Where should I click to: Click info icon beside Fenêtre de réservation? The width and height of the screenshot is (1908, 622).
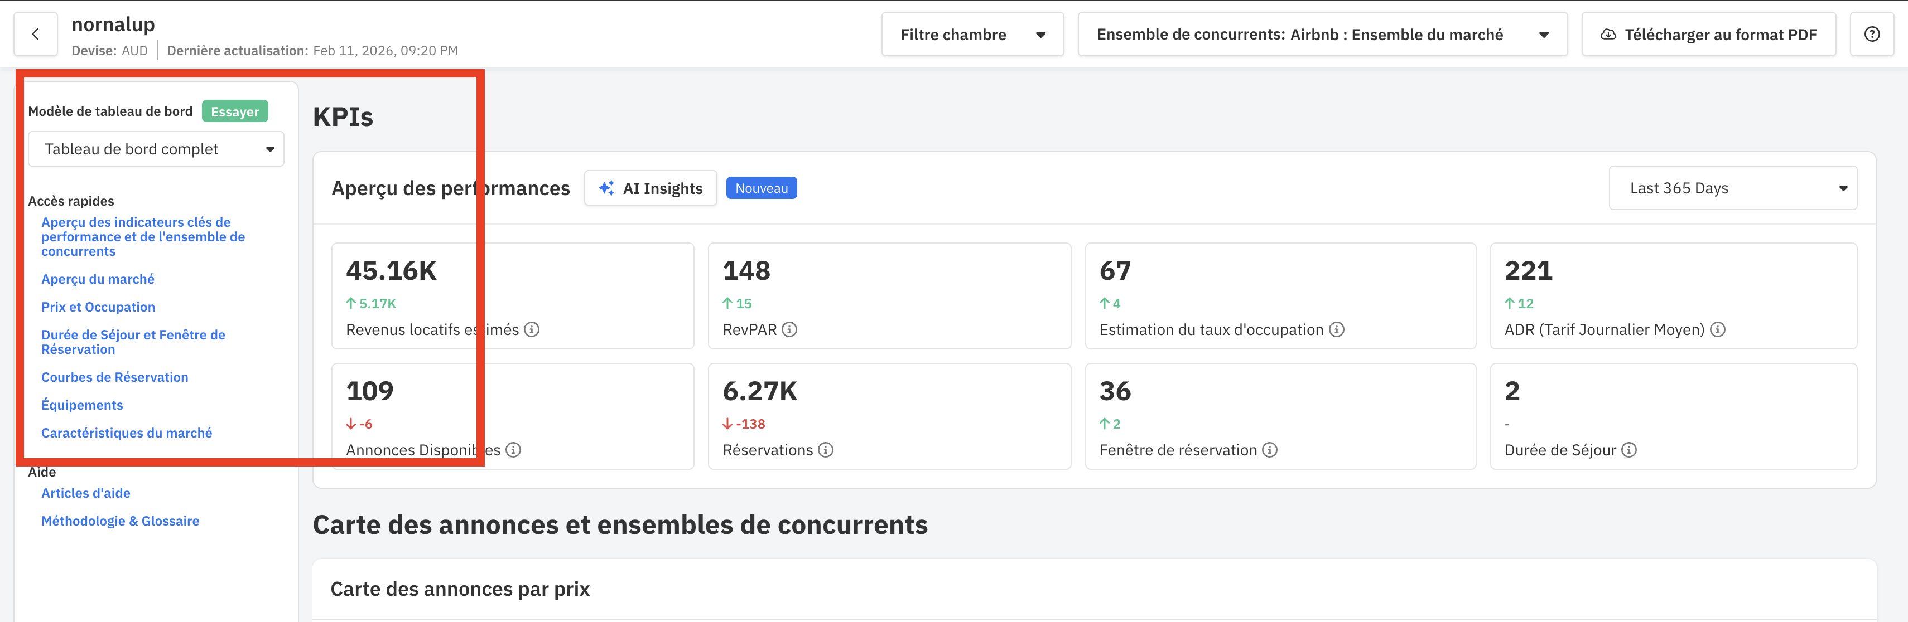(1270, 450)
